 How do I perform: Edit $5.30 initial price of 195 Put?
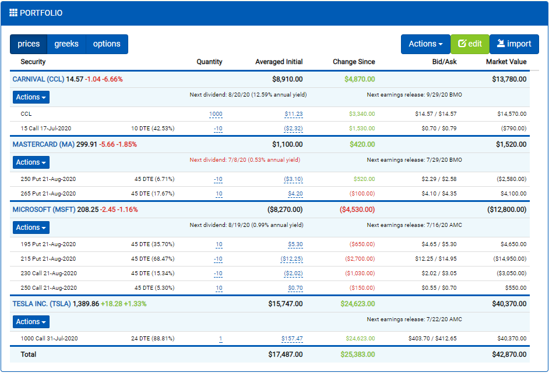click(295, 244)
